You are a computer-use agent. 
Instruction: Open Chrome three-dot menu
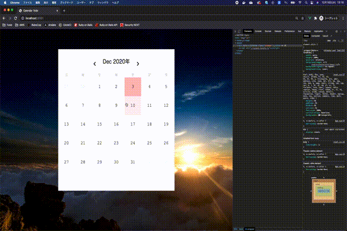(343, 18)
